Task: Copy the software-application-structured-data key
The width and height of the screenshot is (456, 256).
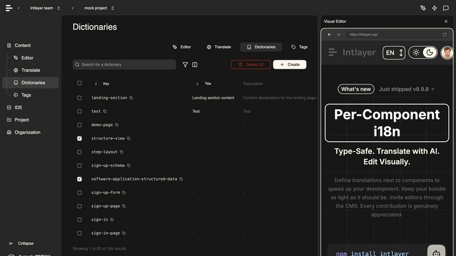Action: coord(181,179)
